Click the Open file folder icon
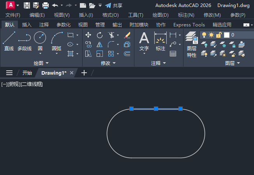This screenshot has width=254, height=175. [92, 5]
